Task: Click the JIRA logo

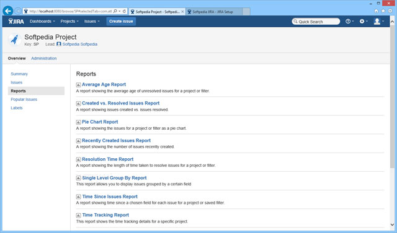Action: pyautogui.click(x=16, y=21)
